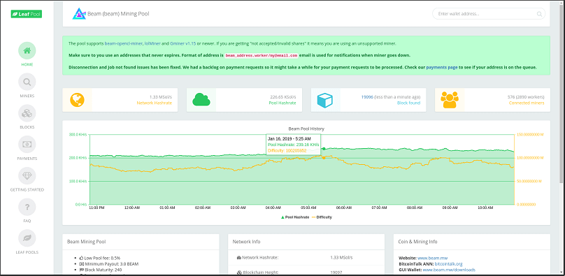Follow the Gminer v1.15 link

[x=183, y=43]
